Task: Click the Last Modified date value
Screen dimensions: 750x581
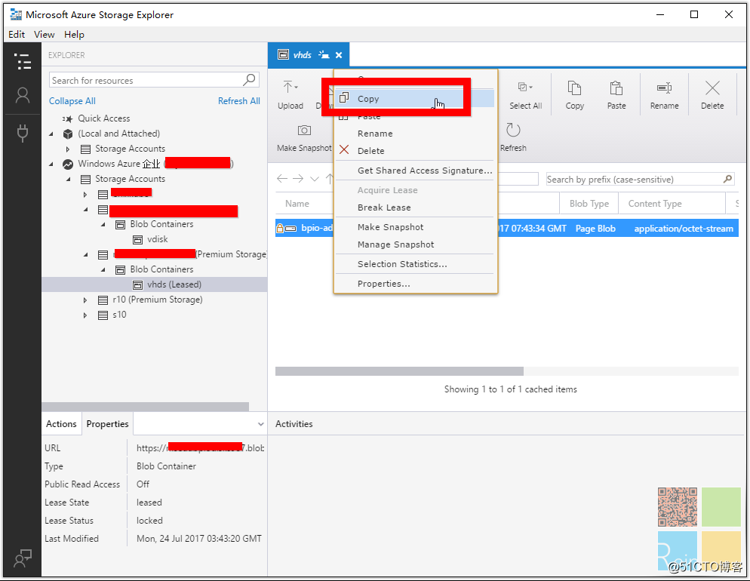Action: point(199,539)
